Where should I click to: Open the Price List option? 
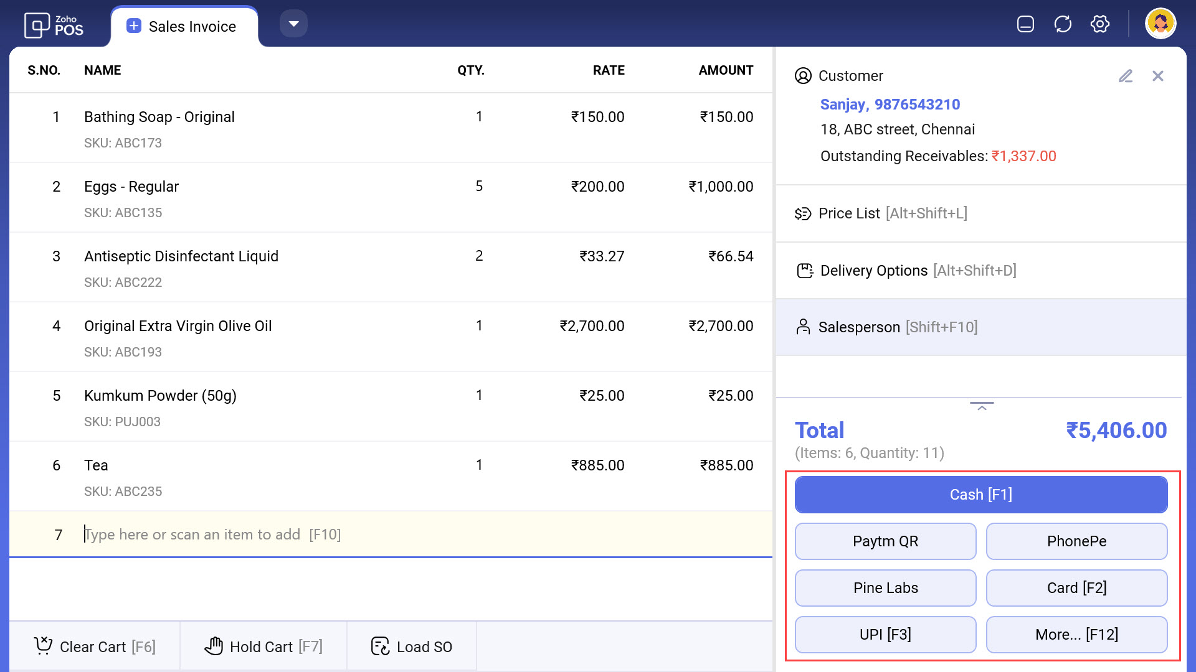[881, 213]
